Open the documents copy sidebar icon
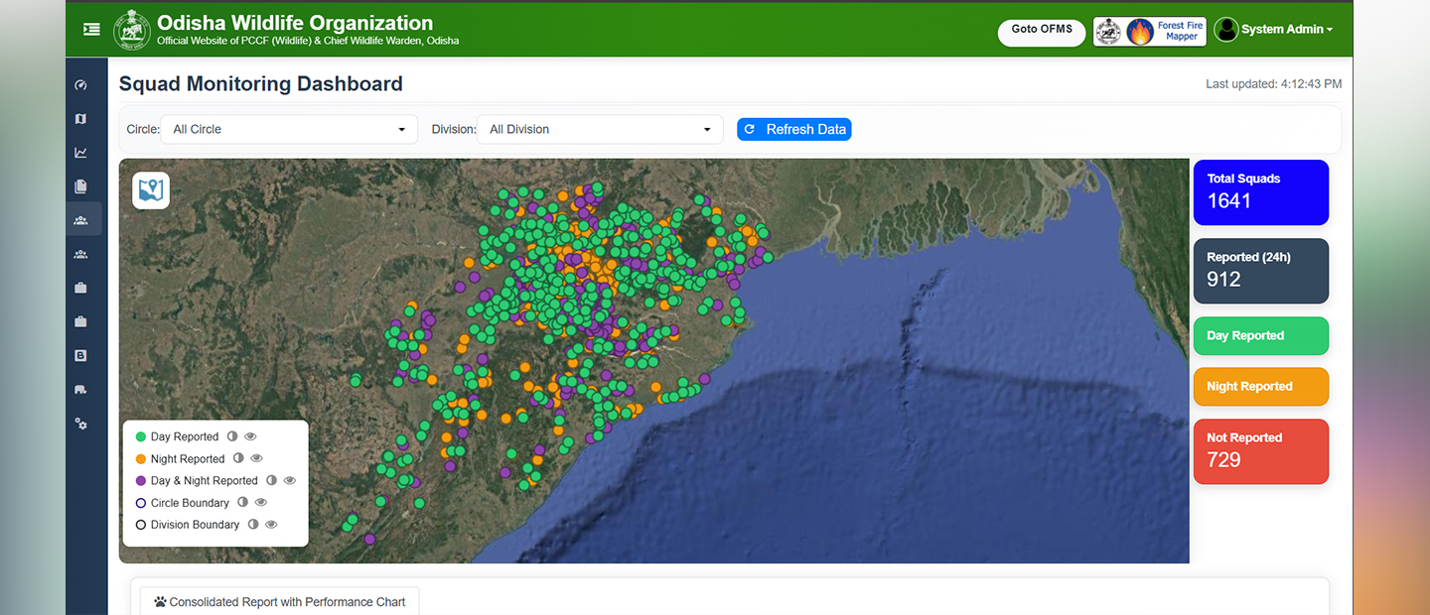The height and width of the screenshot is (615, 1430). [x=80, y=186]
